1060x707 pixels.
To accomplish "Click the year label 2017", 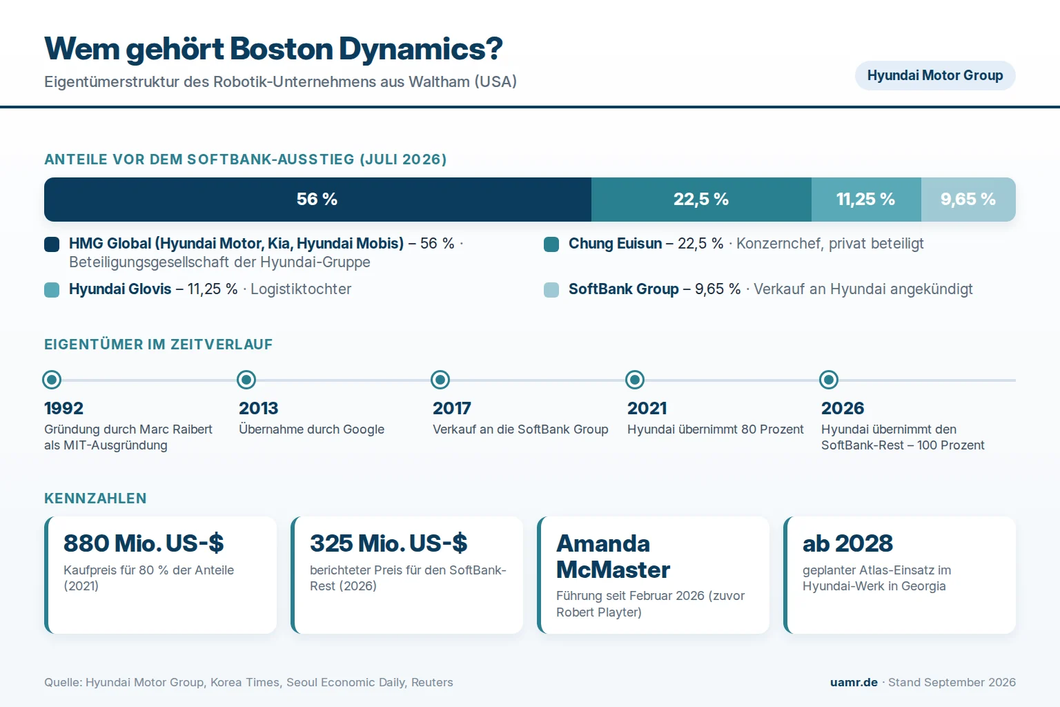I will 452,408.
